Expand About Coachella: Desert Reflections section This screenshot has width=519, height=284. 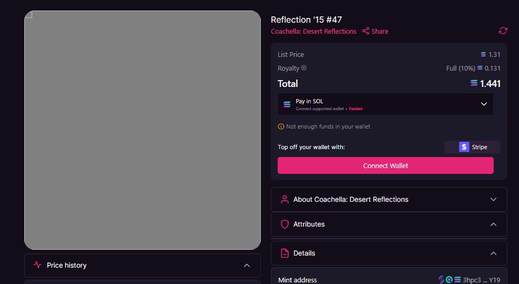pos(389,199)
